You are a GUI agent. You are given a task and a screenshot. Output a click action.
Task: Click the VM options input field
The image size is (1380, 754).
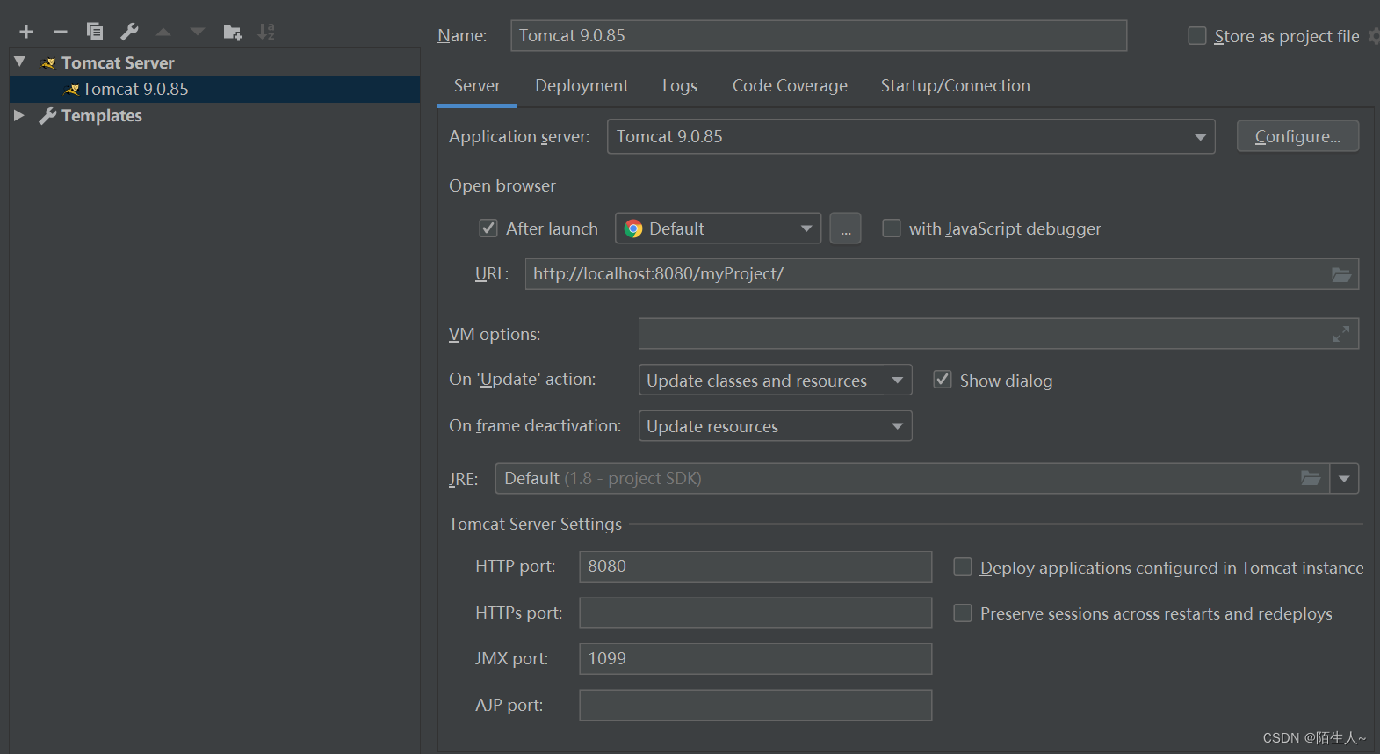(999, 334)
